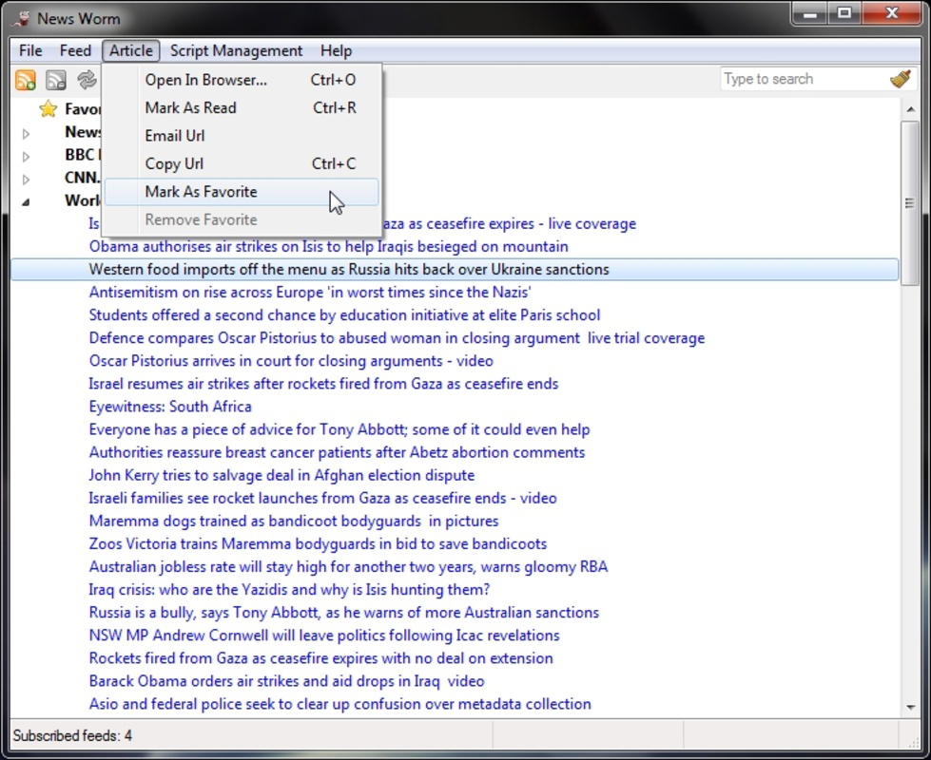The width and height of the screenshot is (931, 760).
Task: Select Rockets fired from Gaza article
Action: click(320, 658)
